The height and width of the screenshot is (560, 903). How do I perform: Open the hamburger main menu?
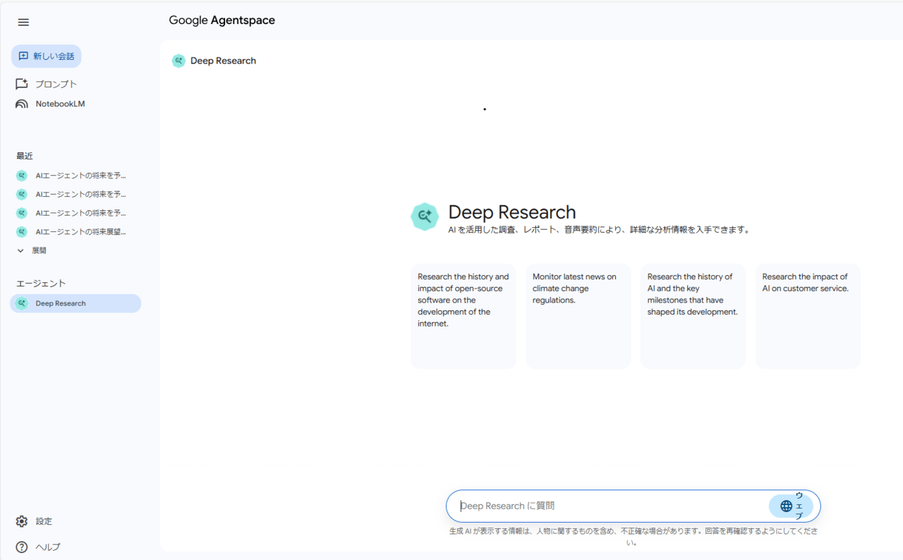[23, 22]
